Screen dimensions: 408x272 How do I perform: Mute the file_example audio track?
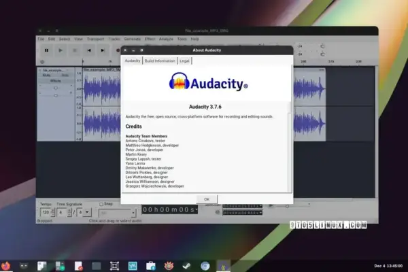pyautogui.click(x=46, y=75)
